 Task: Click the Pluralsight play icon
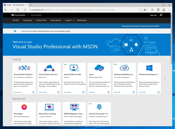point(24,107)
